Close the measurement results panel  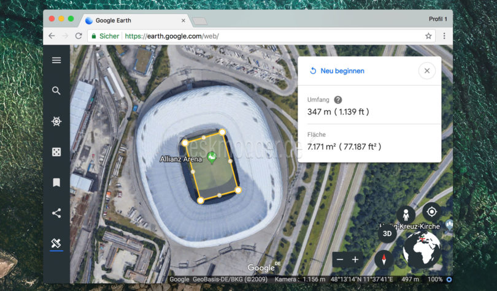click(426, 71)
